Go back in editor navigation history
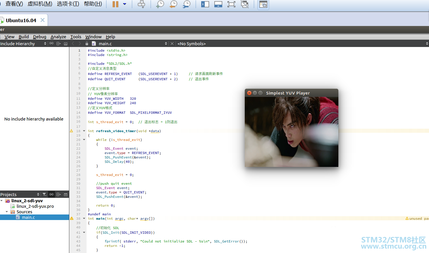The width and height of the screenshot is (429, 253). 73,43
